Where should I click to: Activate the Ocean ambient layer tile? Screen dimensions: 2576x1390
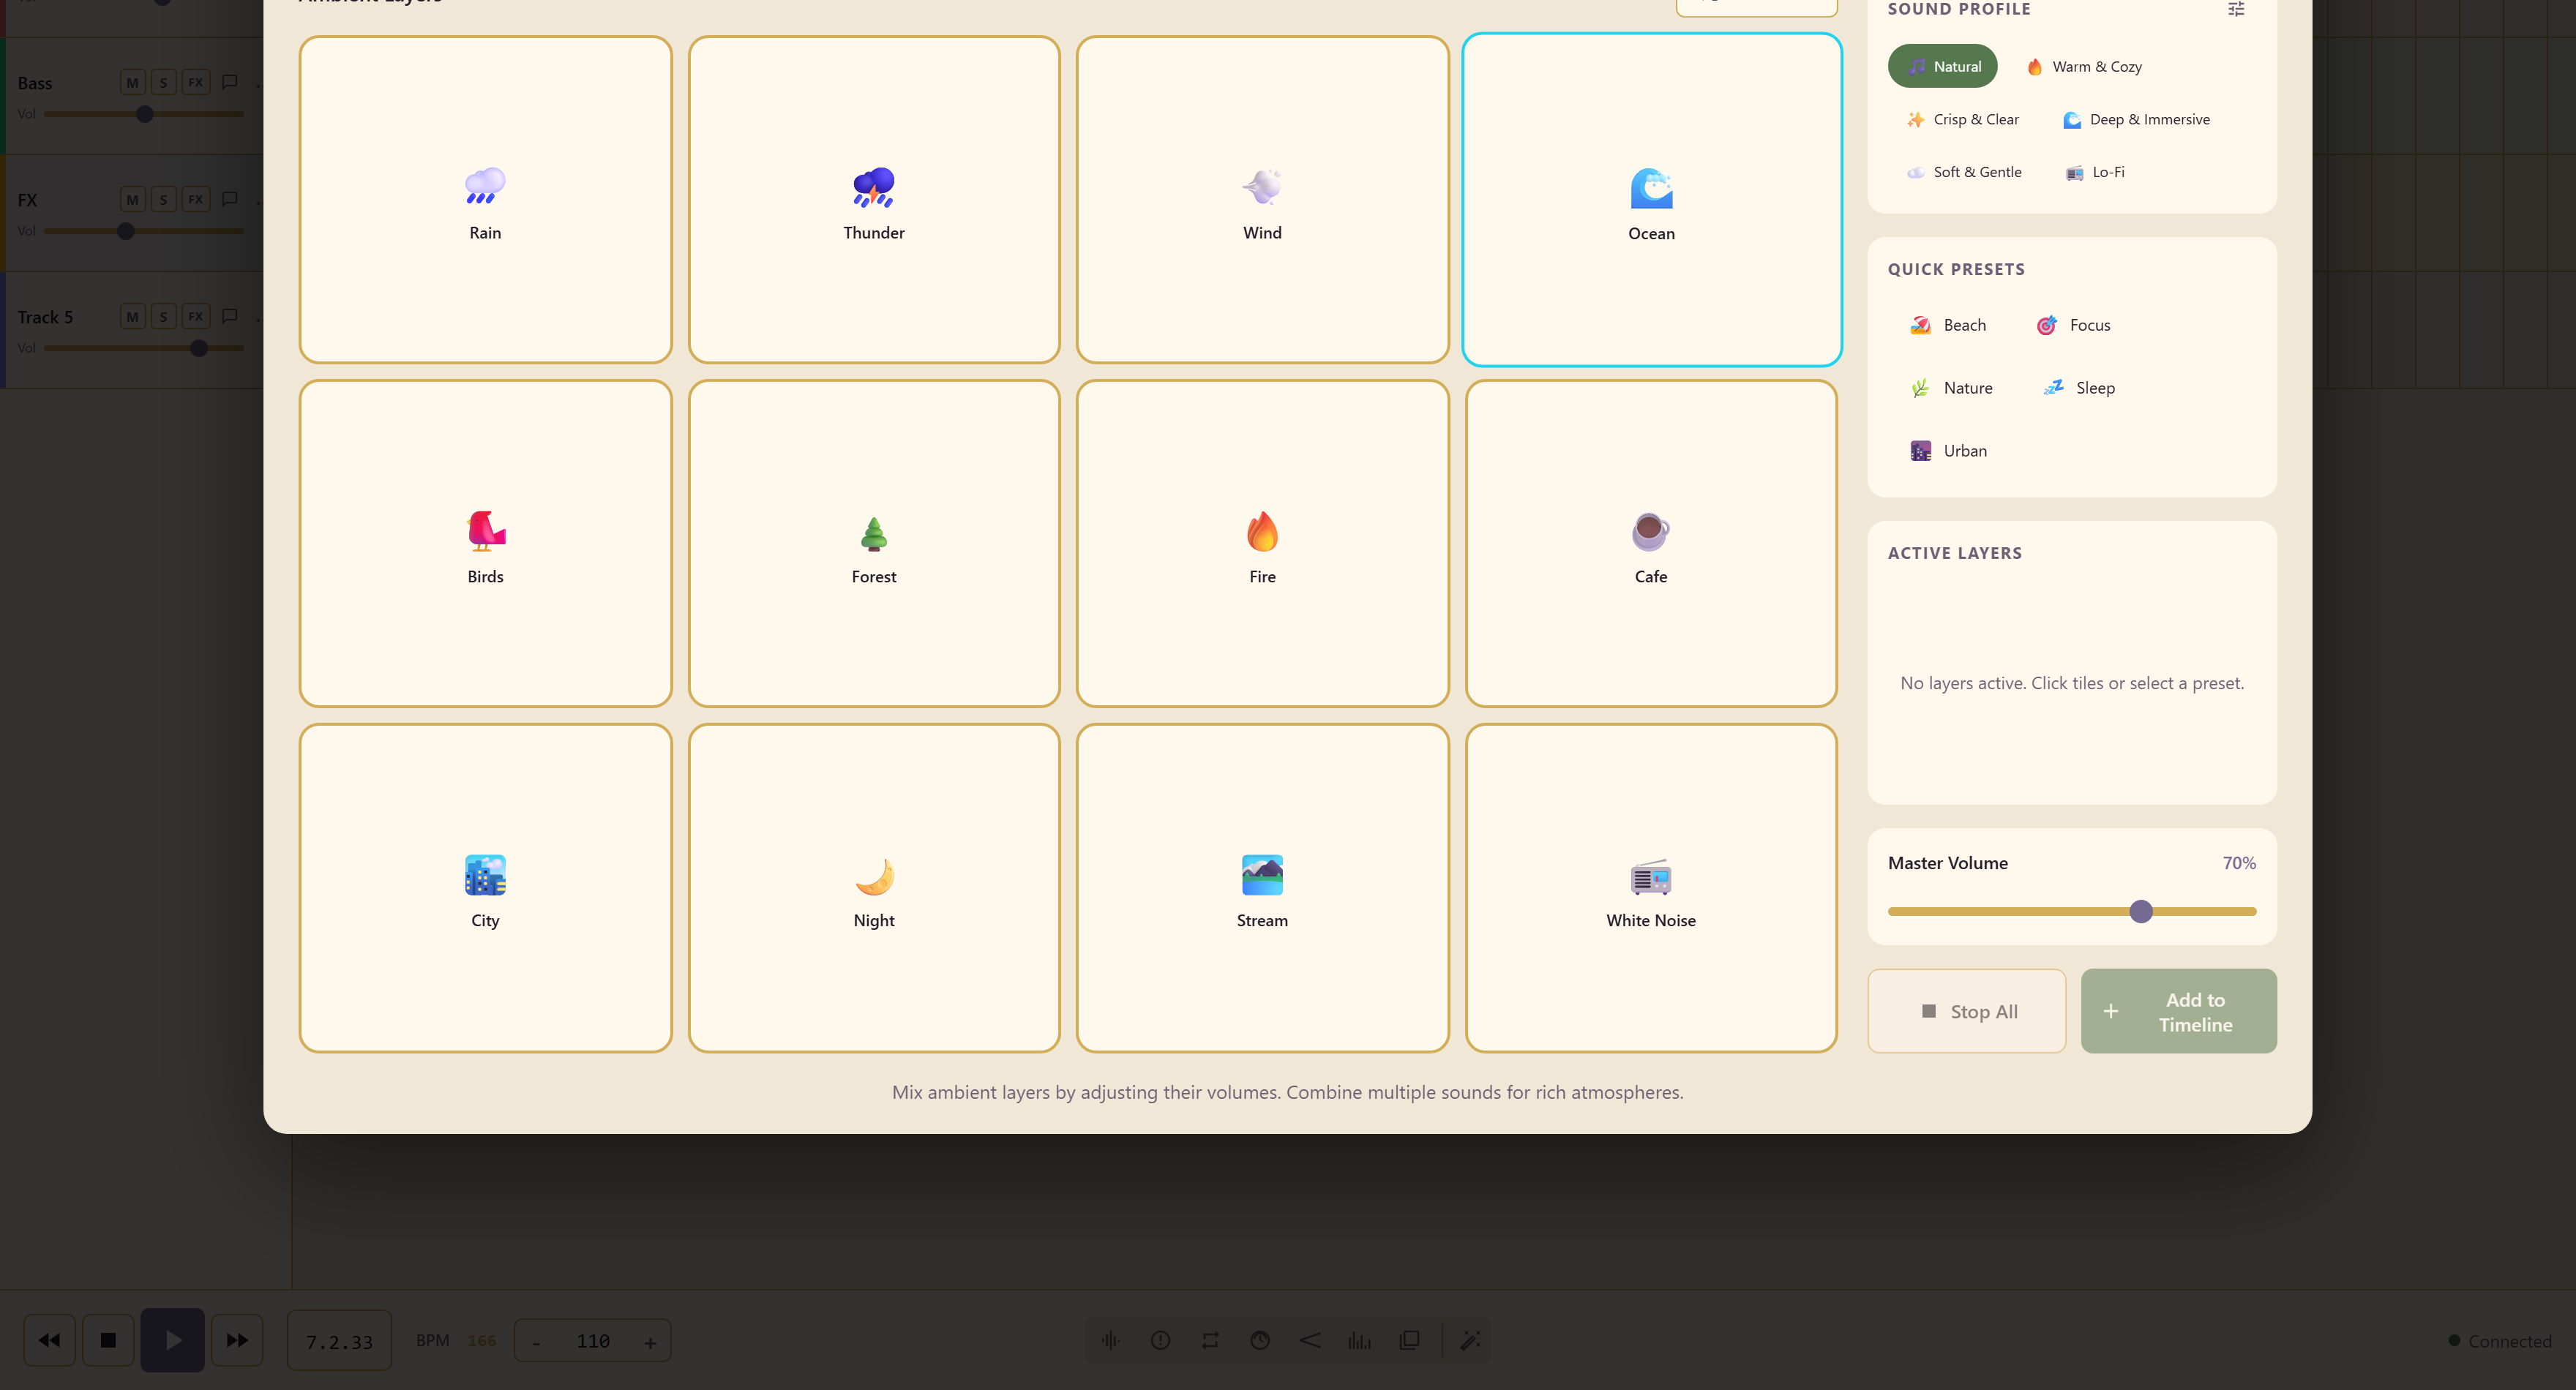(1651, 200)
